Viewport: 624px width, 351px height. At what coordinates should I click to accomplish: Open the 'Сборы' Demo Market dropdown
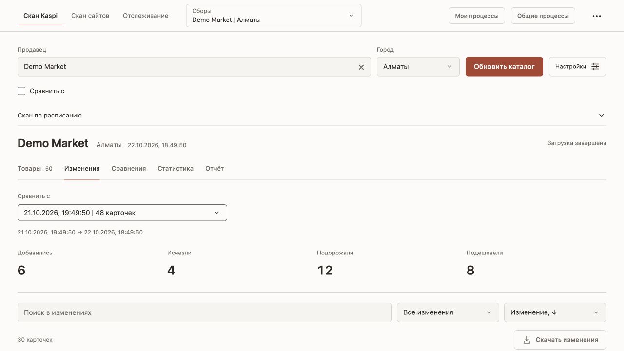tap(273, 16)
